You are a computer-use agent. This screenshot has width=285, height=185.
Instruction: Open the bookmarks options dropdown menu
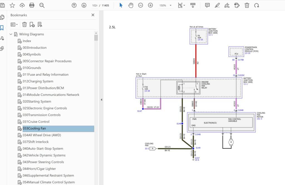pos(14,25)
